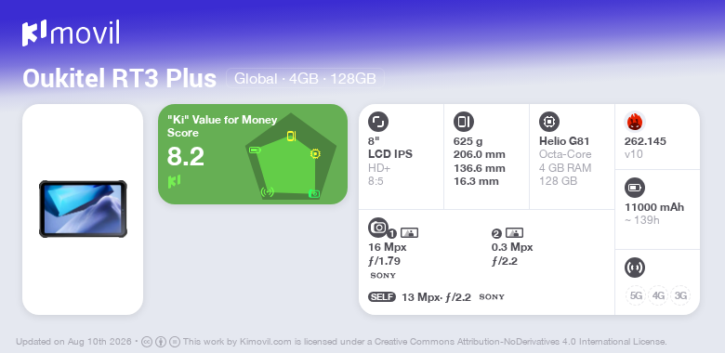Click the Kimovil logo

[71, 33]
